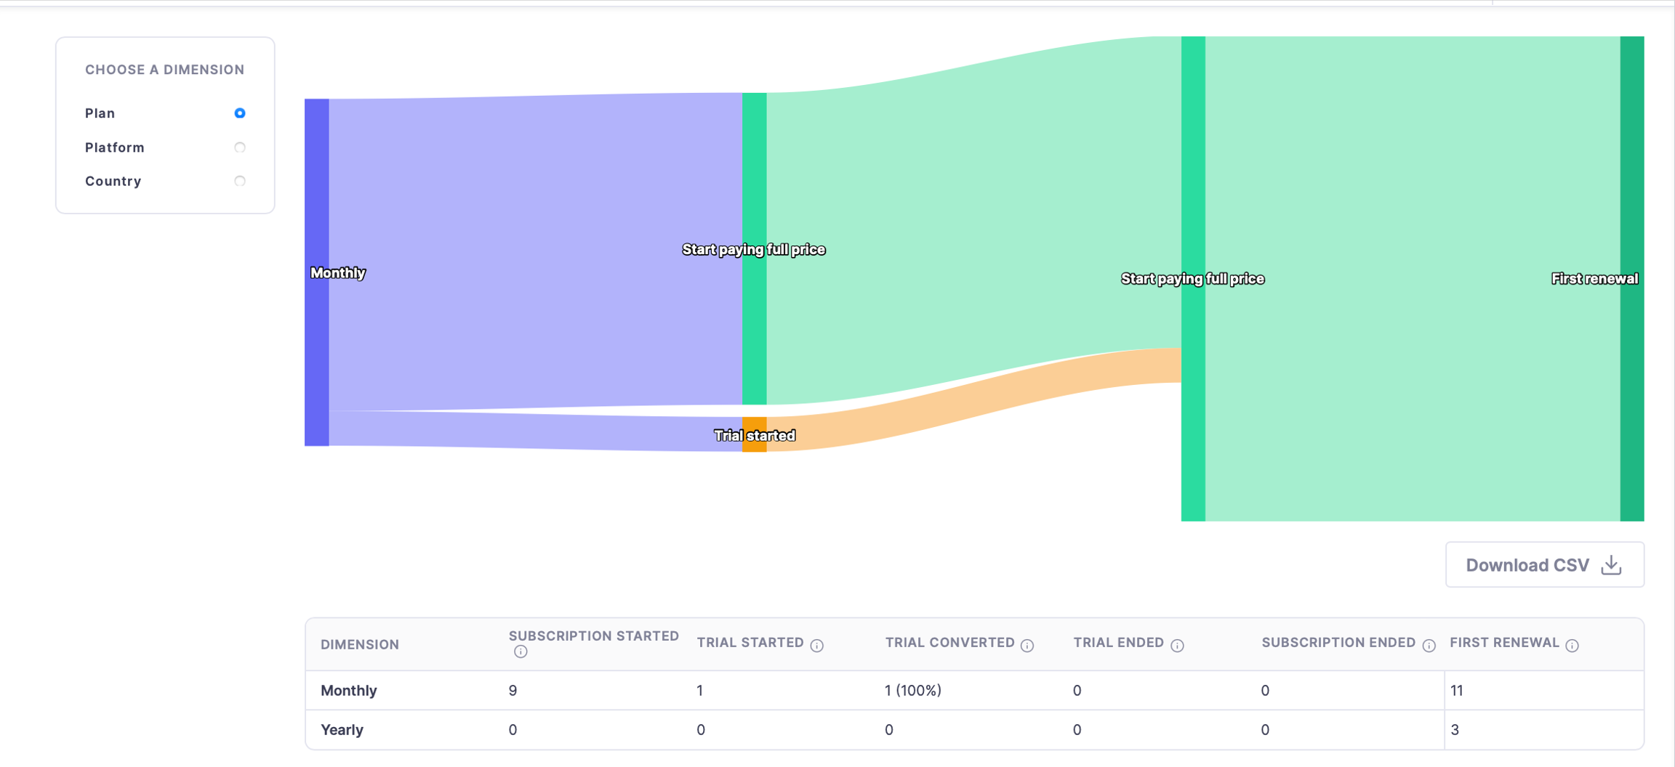The image size is (1675, 767).
Task: Click info icon next to Subscription Started
Action: [x=521, y=652]
